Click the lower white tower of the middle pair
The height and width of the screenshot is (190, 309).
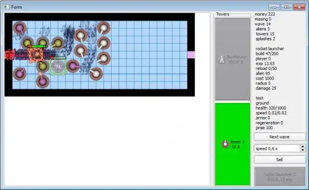(x=81, y=51)
